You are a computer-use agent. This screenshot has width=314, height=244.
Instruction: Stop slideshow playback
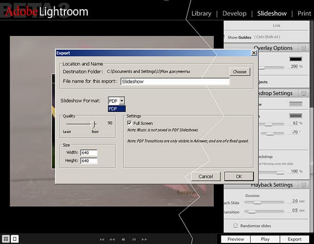click(x=123, y=239)
